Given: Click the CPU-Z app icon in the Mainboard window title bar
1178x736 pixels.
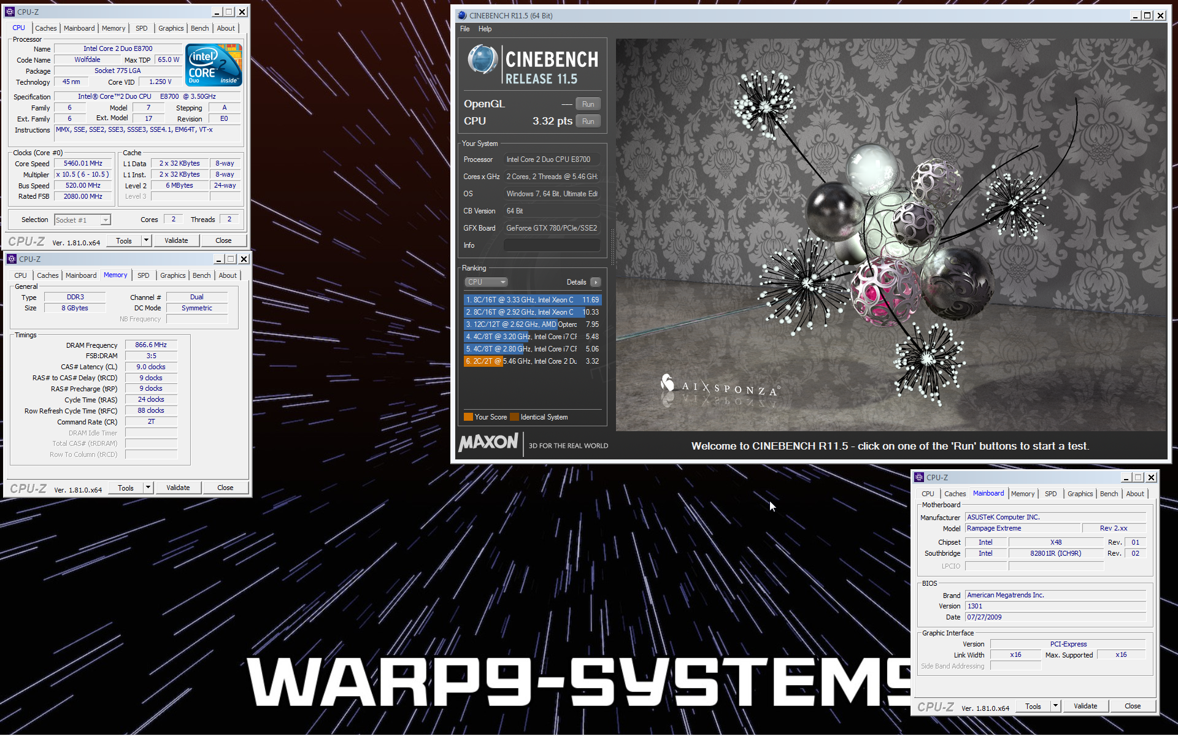Looking at the screenshot, I should [919, 477].
